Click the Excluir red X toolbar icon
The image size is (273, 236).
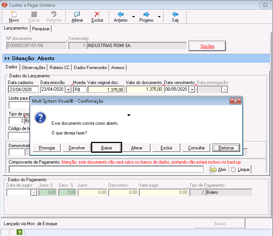[x=97, y=15]
